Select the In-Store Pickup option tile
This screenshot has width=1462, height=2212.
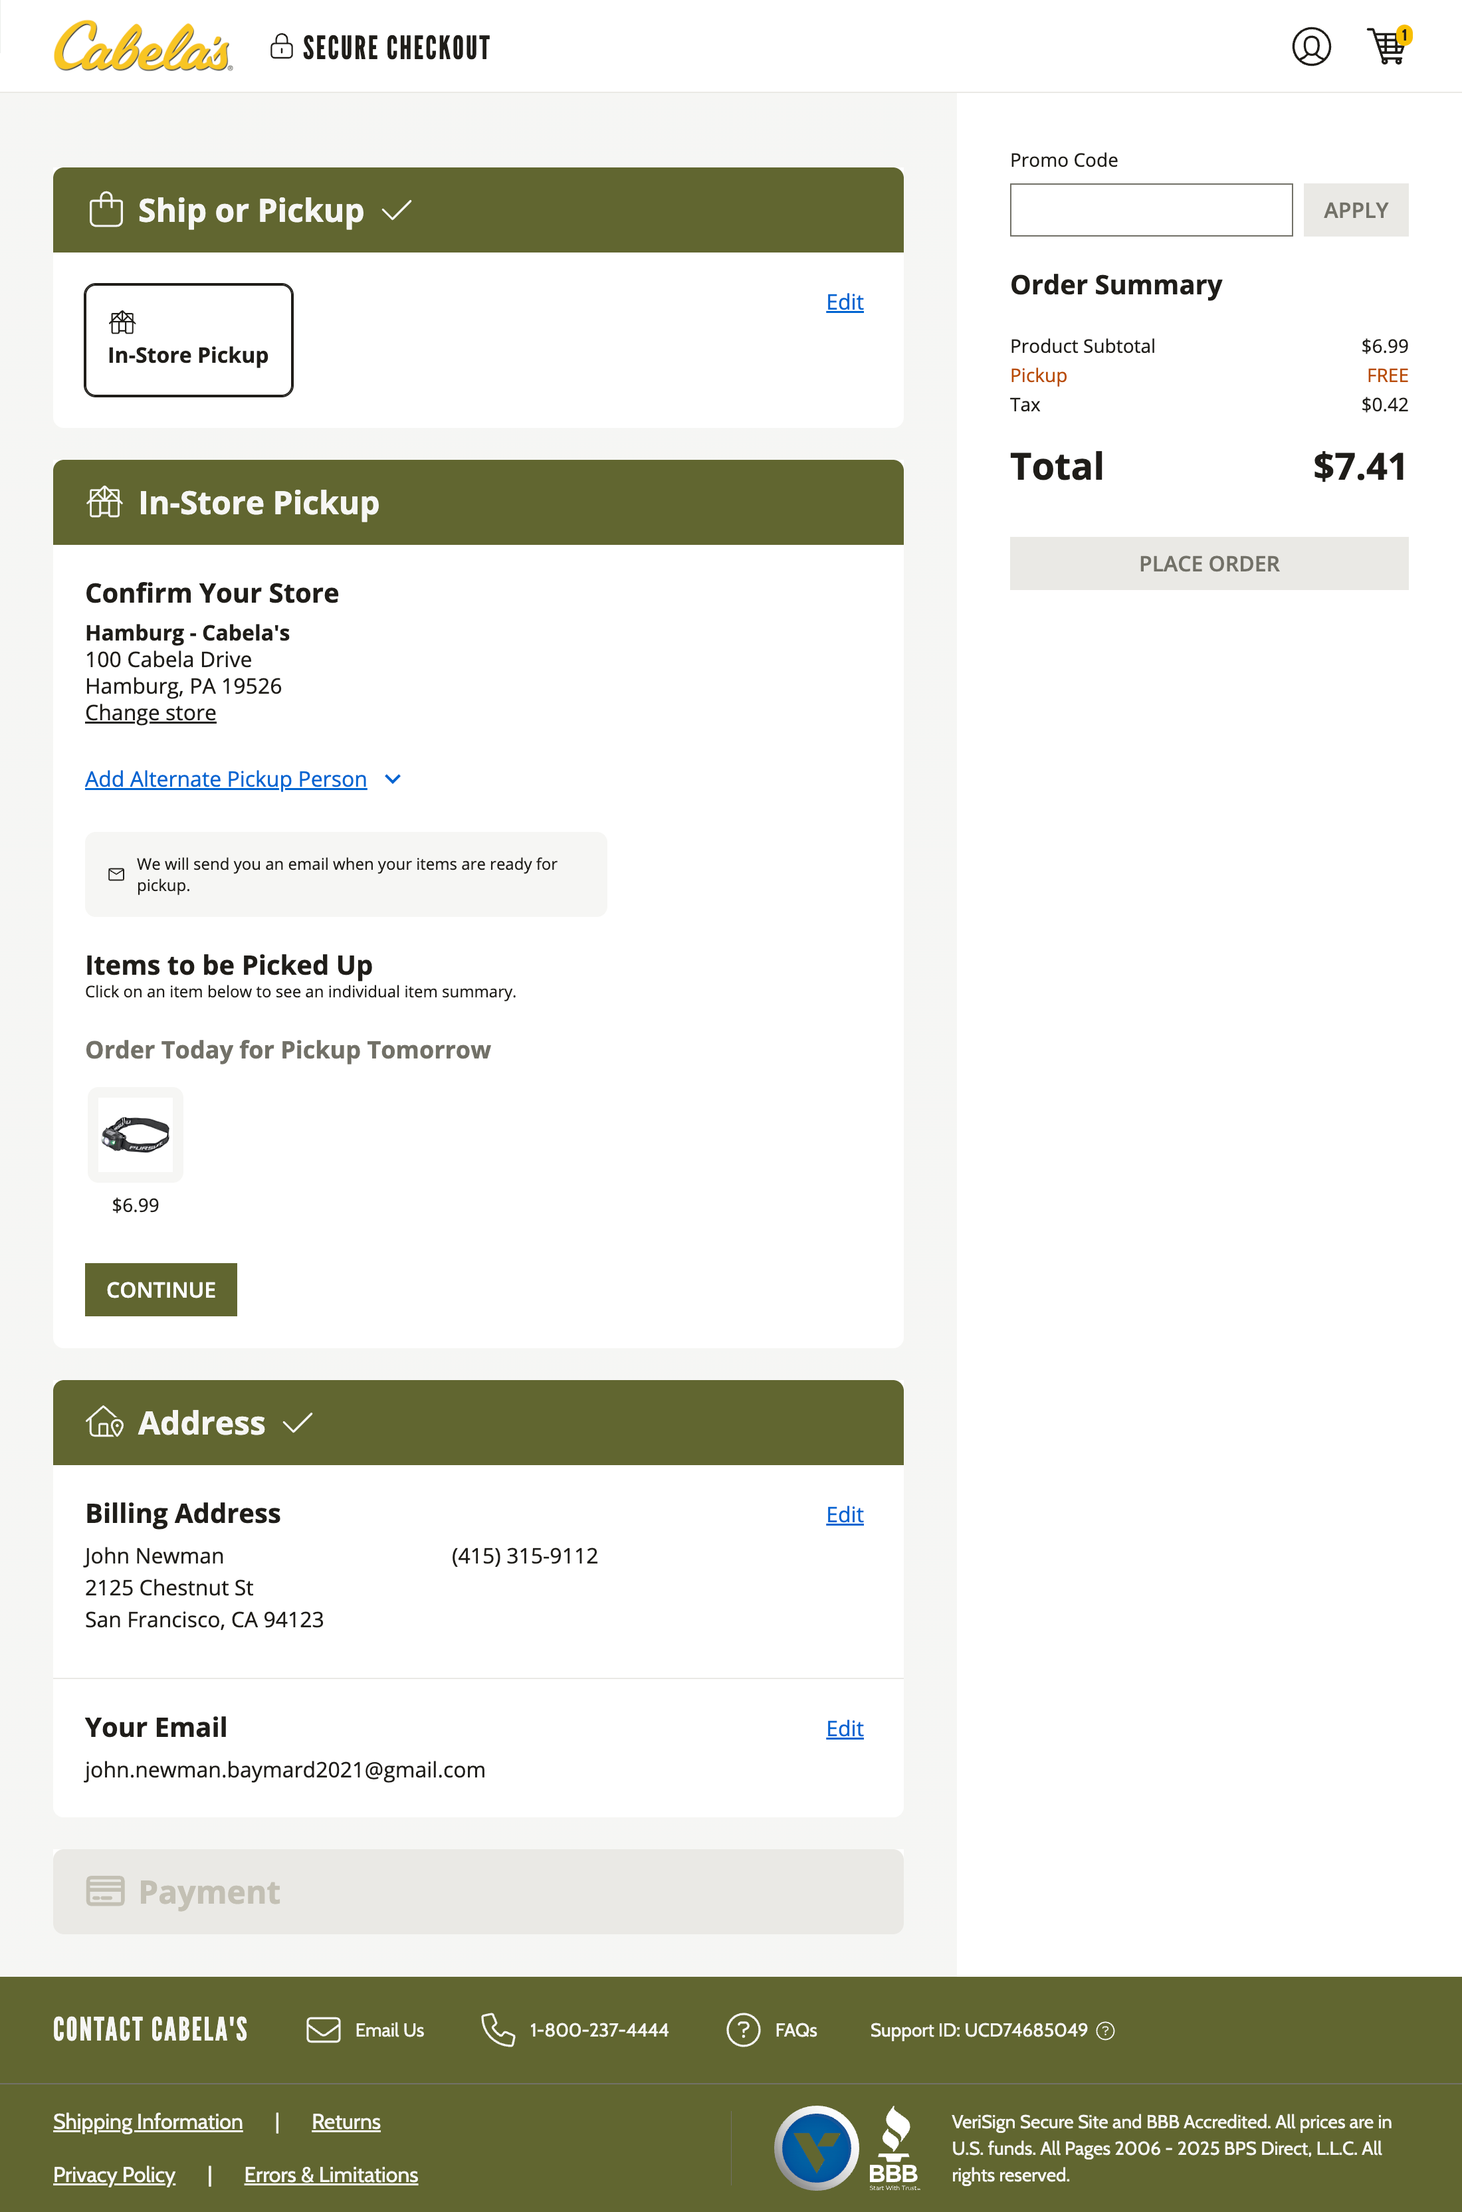pos(188,340)
